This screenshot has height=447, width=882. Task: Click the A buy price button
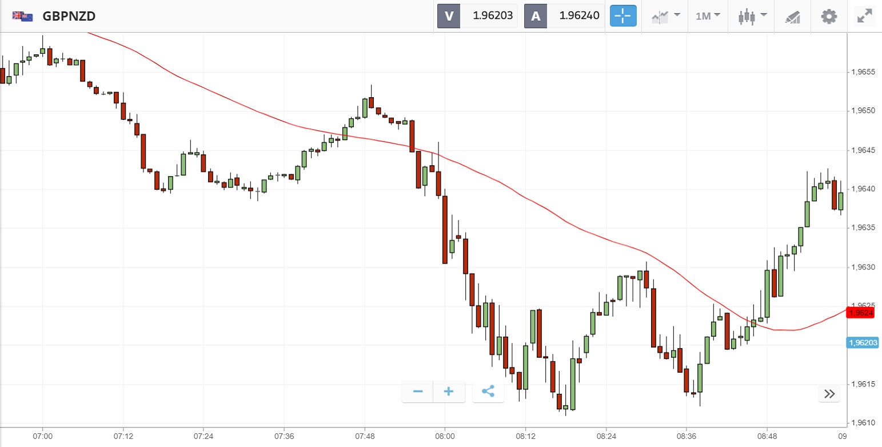564,16
